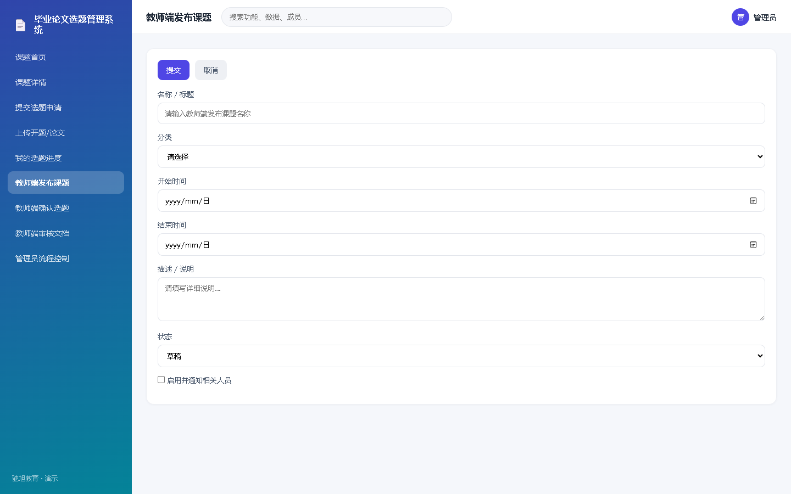Open 提交选题申请 page
791x494 pixels.
[x=66, y=108]
